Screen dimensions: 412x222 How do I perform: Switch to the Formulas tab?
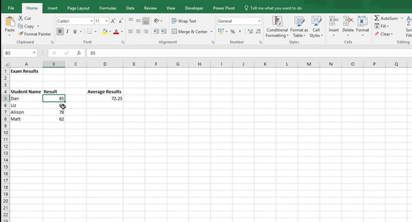(x=108, y=8)
